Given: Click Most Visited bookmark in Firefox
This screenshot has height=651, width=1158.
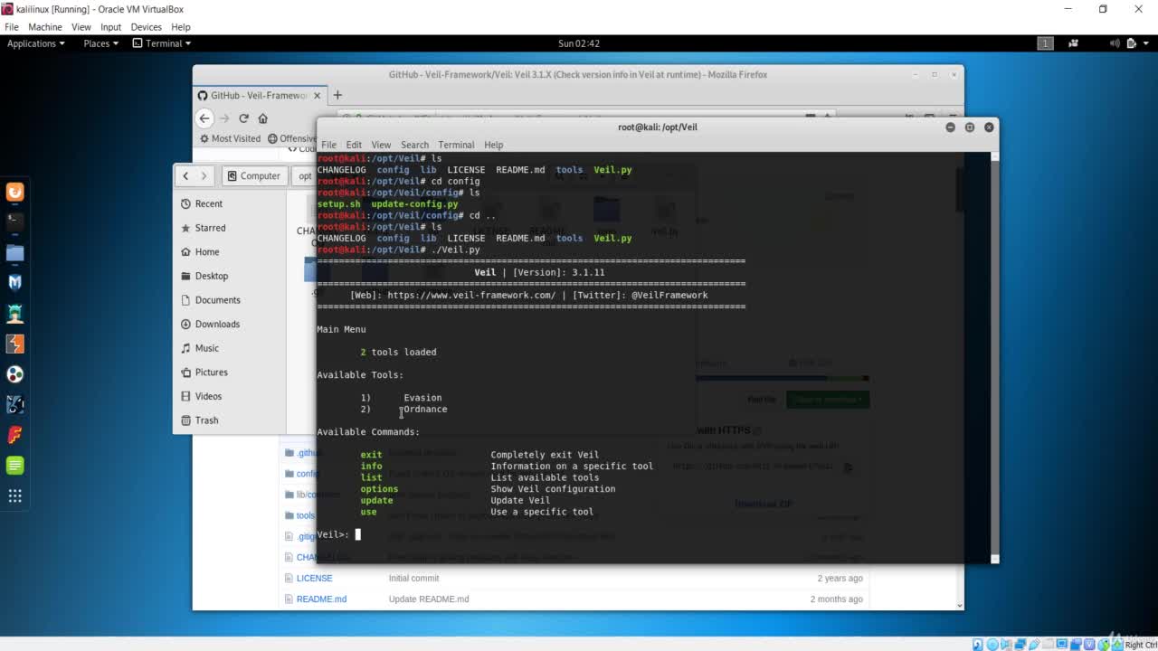Looking at the screenshot, I should pyautogui.click(x=230, y=138).
